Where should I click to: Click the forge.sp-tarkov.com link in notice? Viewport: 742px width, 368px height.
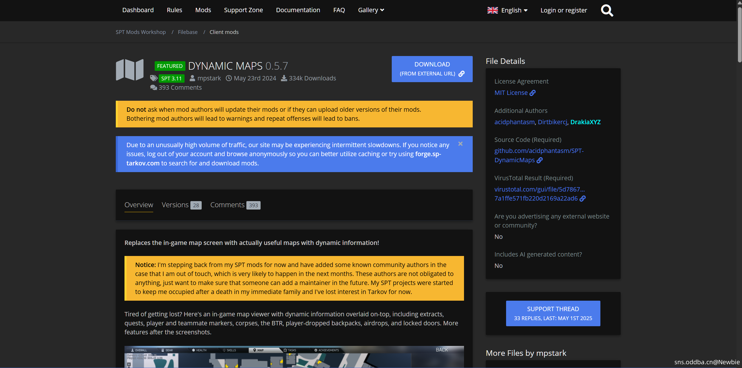[x=283, y=158]
